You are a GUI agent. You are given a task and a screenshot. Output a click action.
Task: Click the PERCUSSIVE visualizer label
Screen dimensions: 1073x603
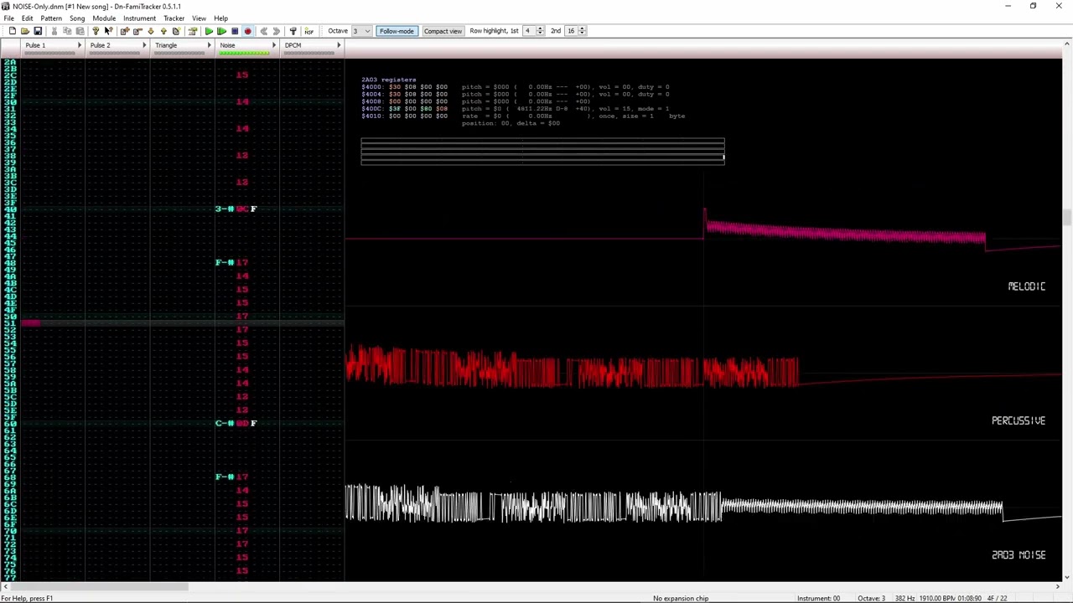click(x=1019, y=420)
